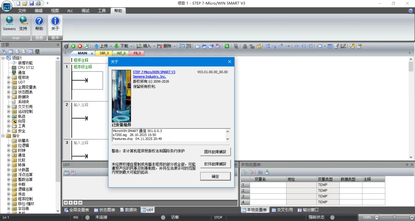Close the 关于 dialog with X

(x=229, y=62)
